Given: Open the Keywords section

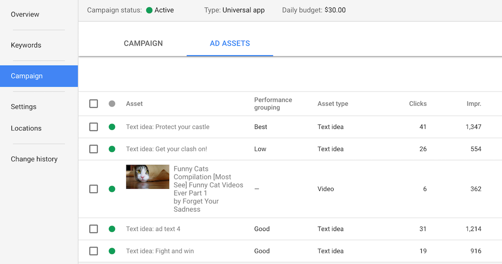Looking at the screenshot, I should click(x=26, y=45).
